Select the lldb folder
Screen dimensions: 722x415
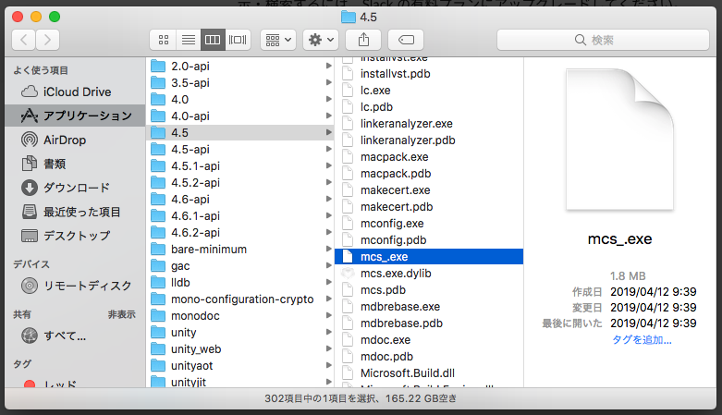241,282
